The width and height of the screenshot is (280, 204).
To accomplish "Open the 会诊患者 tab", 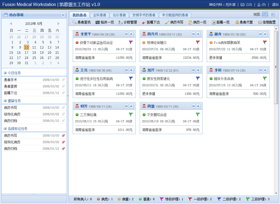I will click(119, 15).
